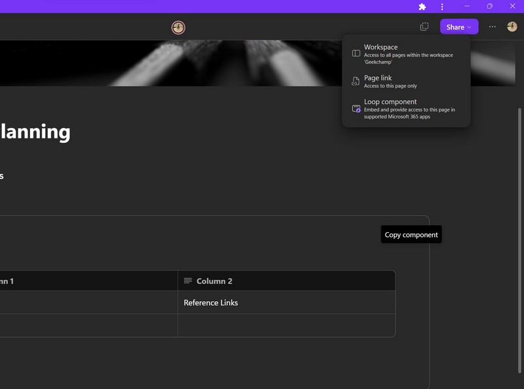The image size is (524, 389).
Task: Click the Page link icon in share menu
Action: click(x=356, y=81)
